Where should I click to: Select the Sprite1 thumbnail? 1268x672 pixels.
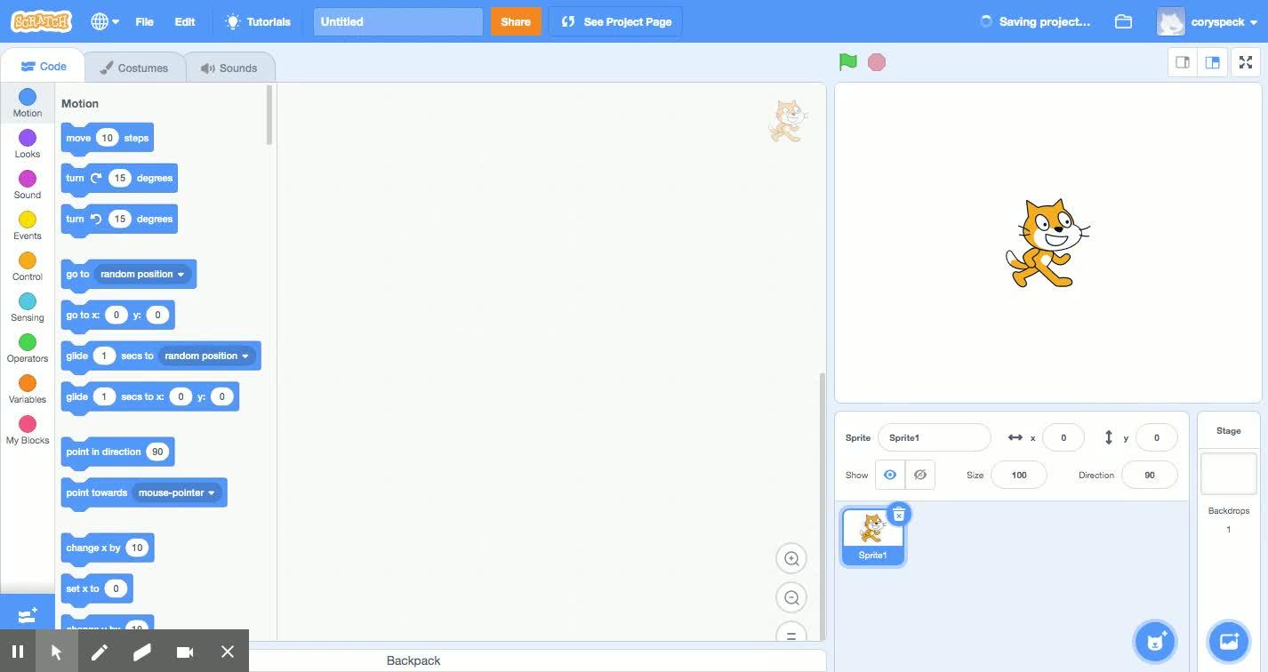[872, 536]
